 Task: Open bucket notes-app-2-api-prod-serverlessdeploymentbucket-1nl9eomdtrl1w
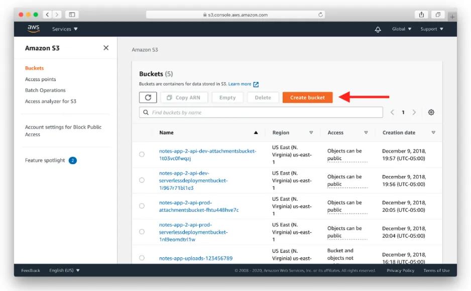click(x=193, y=232)
